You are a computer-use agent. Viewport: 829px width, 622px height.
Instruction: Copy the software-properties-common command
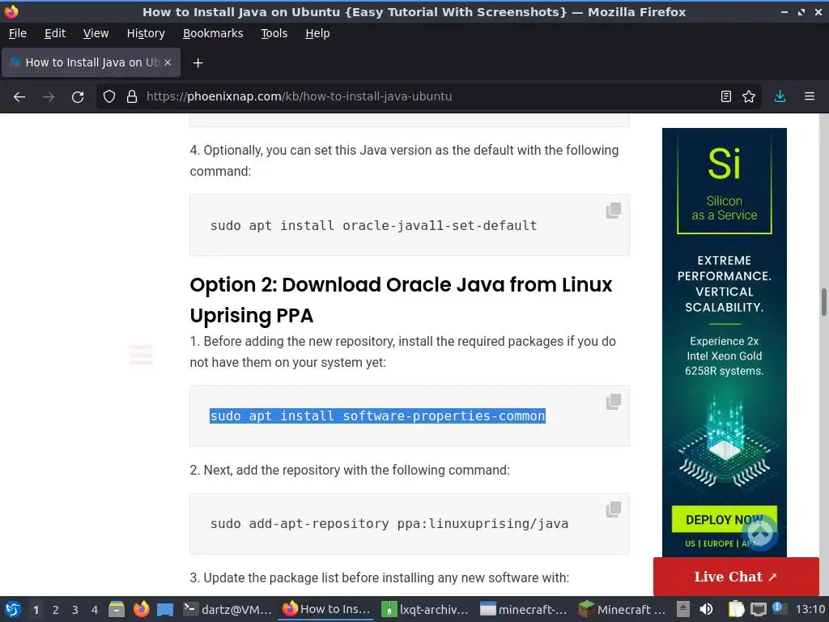(x=614, y=402)
